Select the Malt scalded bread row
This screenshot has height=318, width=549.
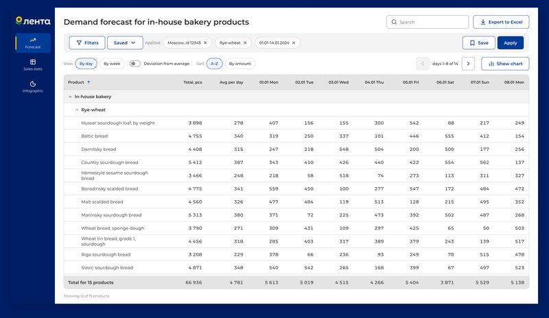pyautogui.click(x=296, y=202)
